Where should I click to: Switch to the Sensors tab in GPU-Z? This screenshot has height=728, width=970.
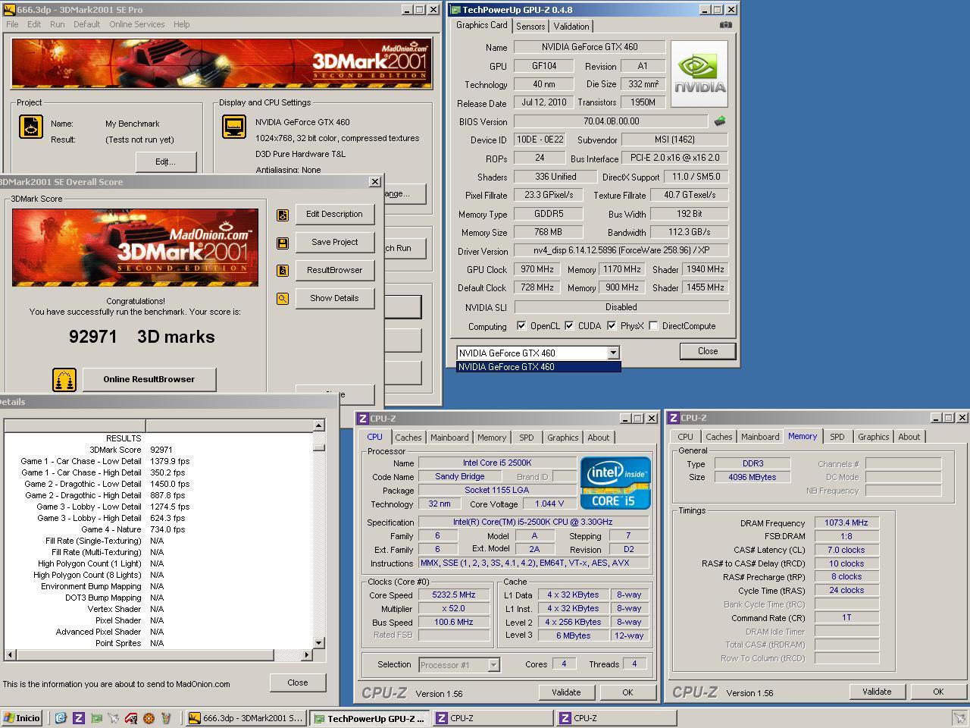pos(530,27)
